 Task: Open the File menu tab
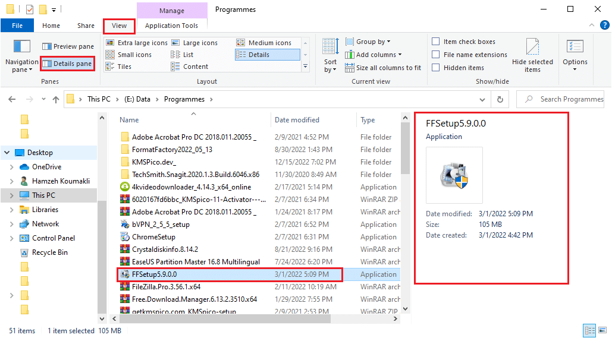click(17, 26)
